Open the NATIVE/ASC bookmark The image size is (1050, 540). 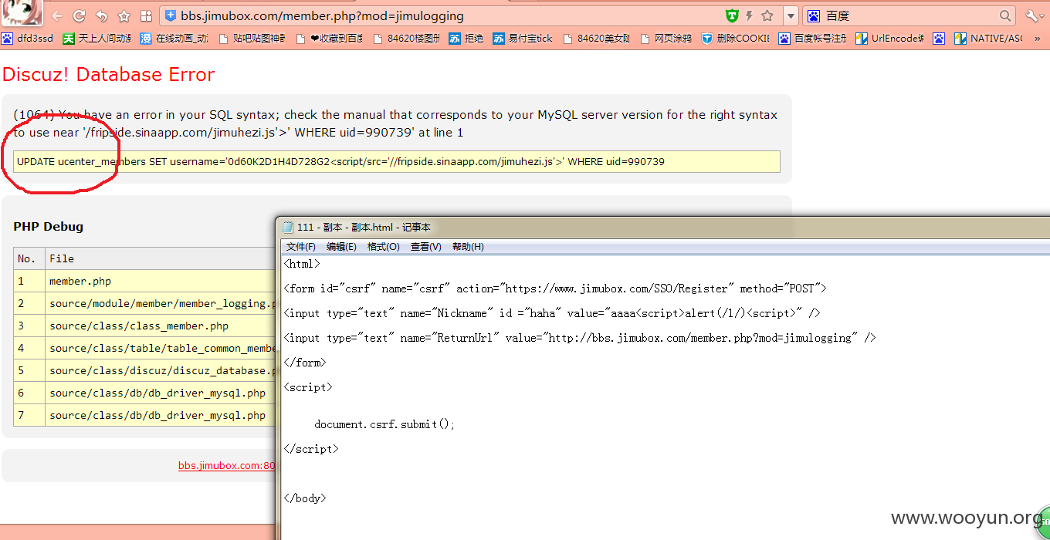pyautogui.click(x=989, y=38)
